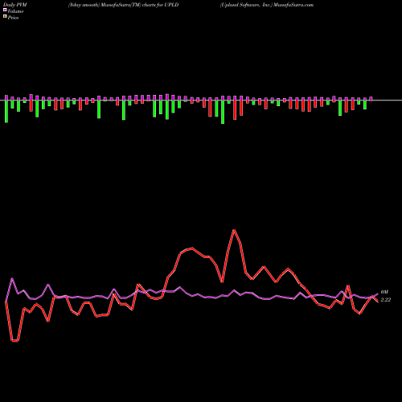Click the Volume legend color swatch
Viewport: 402px width, 402px height.
(x=5, y=10)
